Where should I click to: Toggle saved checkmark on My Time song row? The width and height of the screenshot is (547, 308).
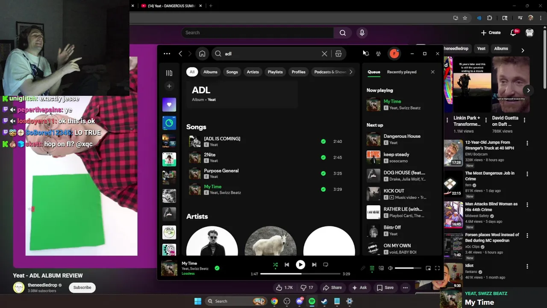(323, 189)
